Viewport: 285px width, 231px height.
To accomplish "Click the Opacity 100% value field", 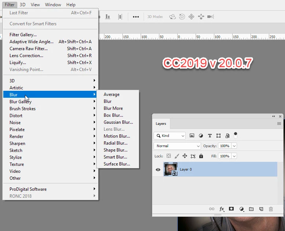I will 225,146.
